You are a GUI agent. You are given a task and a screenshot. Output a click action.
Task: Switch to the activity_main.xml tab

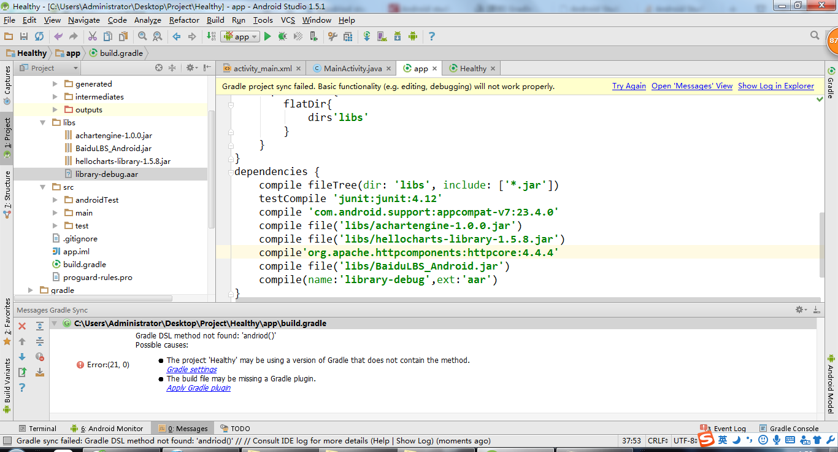coord(262,69)
